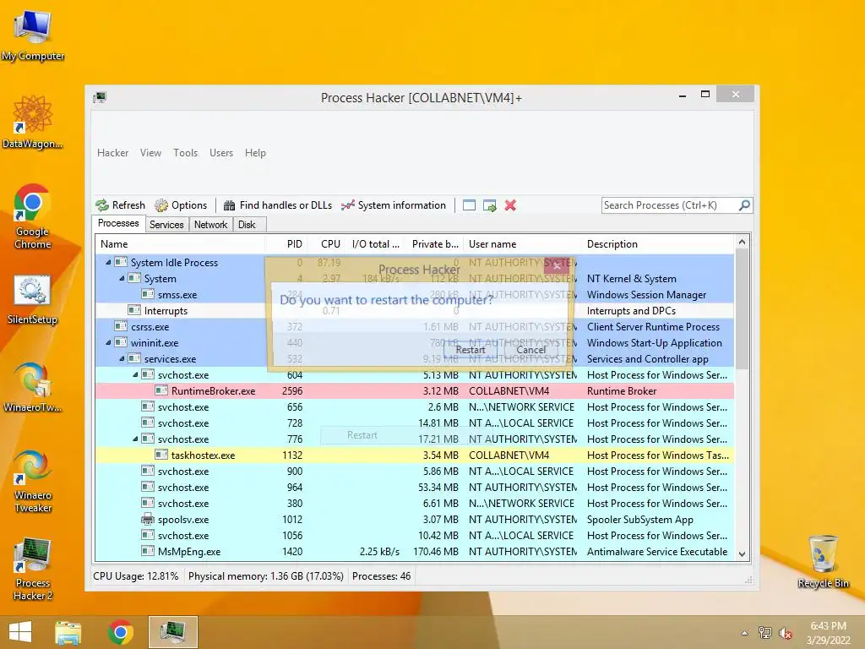The width and height of the screenshot is (865, 649).
Task: Click the process list scroll-down arrow
Action: 742,554
